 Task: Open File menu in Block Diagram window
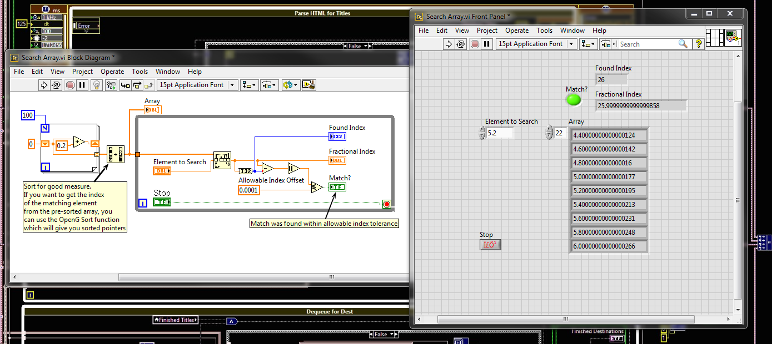coord(19,72)
